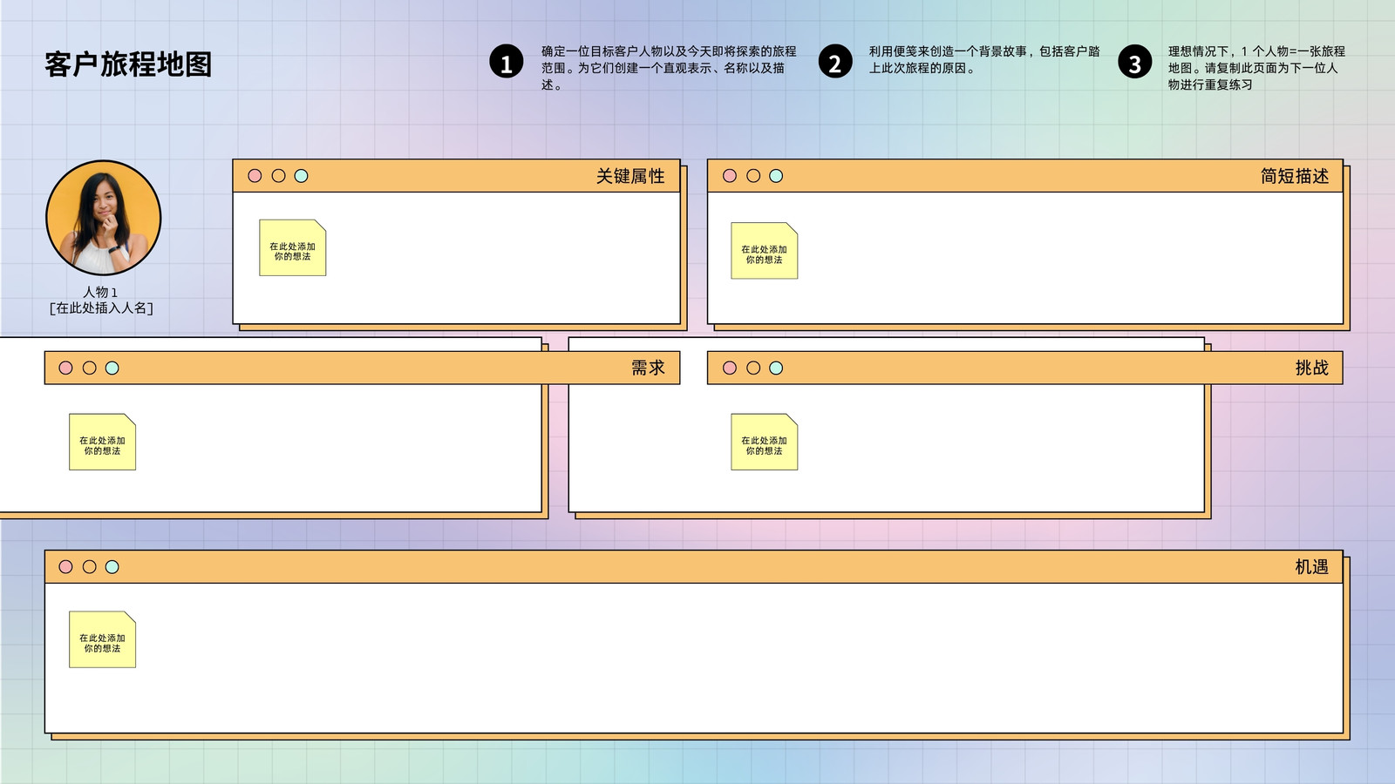Viewport: 1395px width, 784px height.
Task: Click orange dot in 需求 title bar
Action: [x=89, y=368]
